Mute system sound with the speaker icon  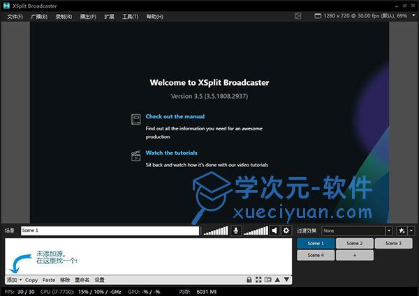coord(274,231)
